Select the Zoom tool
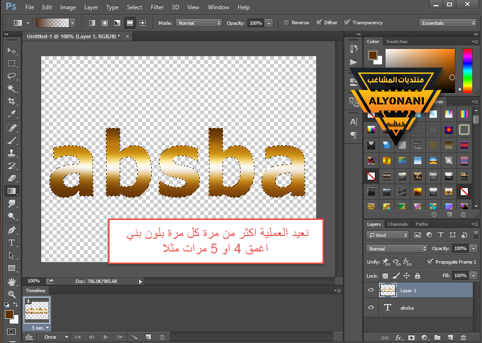The height and width of the screenshot is (343, 482). (x=12, y=294)
